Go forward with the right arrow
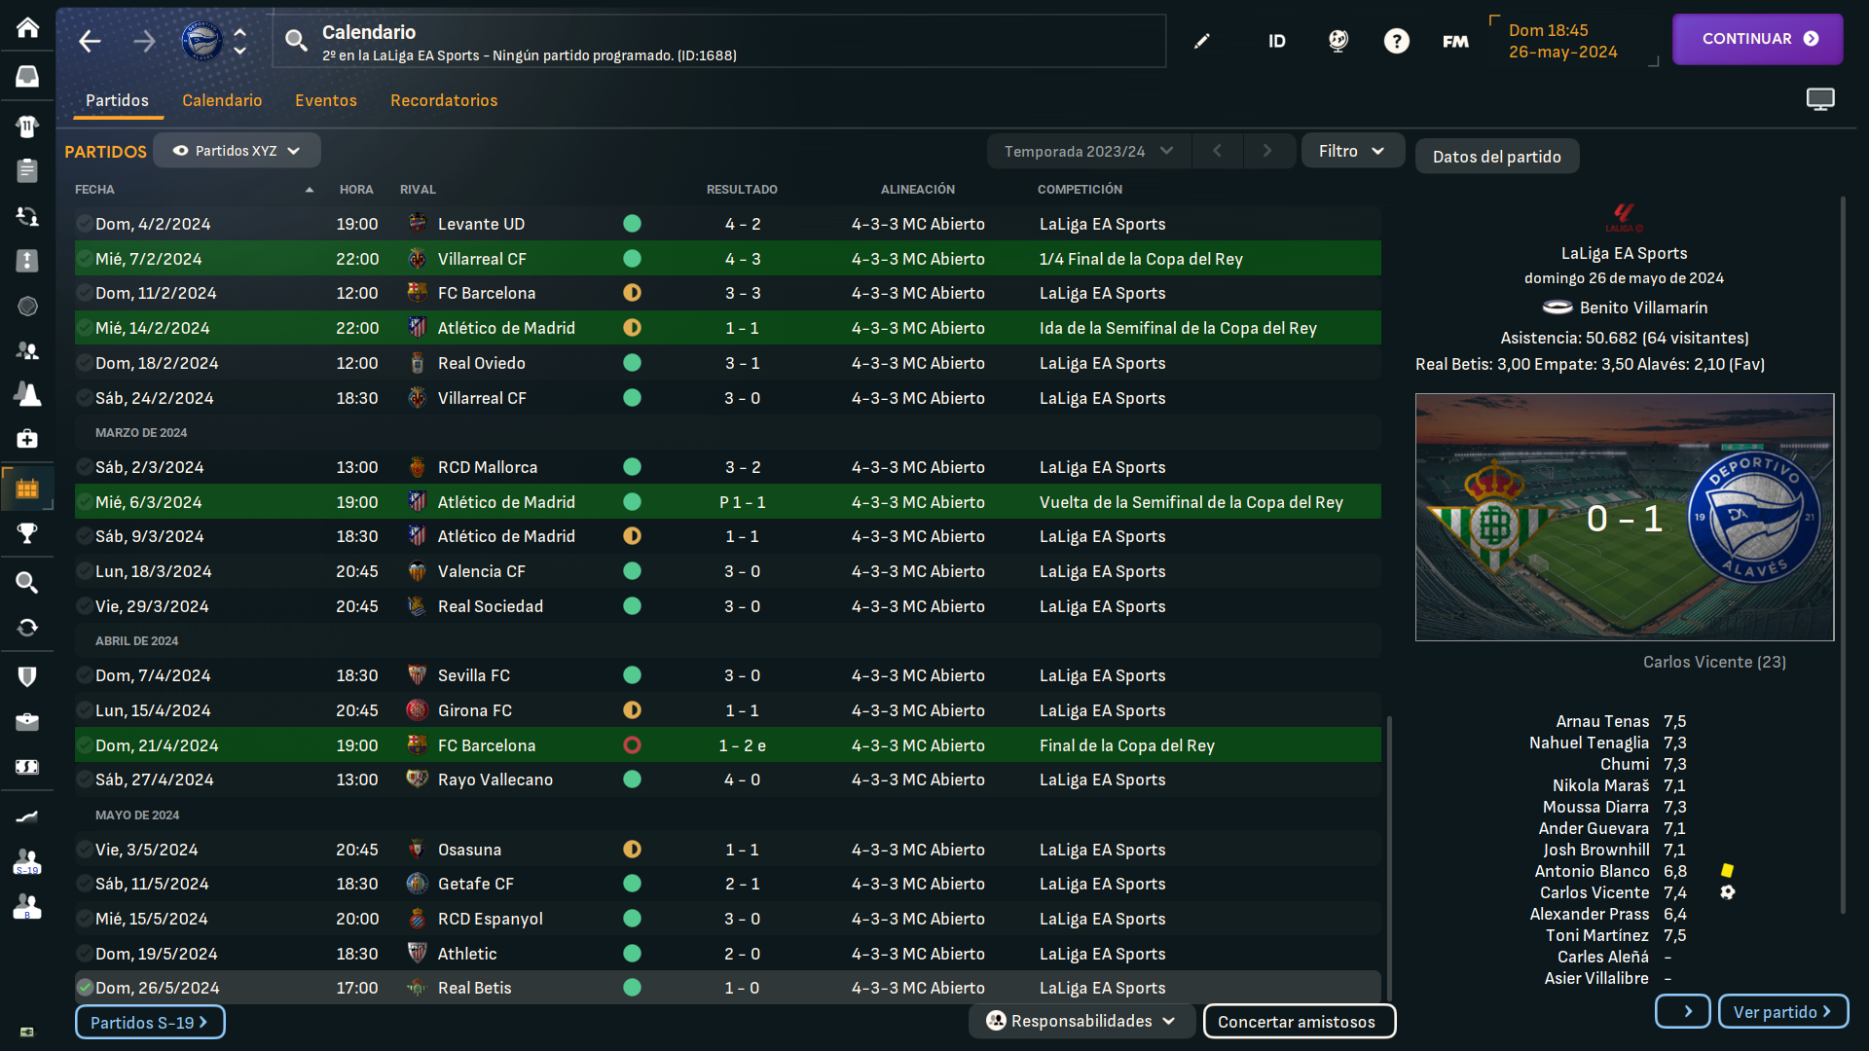The image size is (1869, 1051). [x=144, y=41]
